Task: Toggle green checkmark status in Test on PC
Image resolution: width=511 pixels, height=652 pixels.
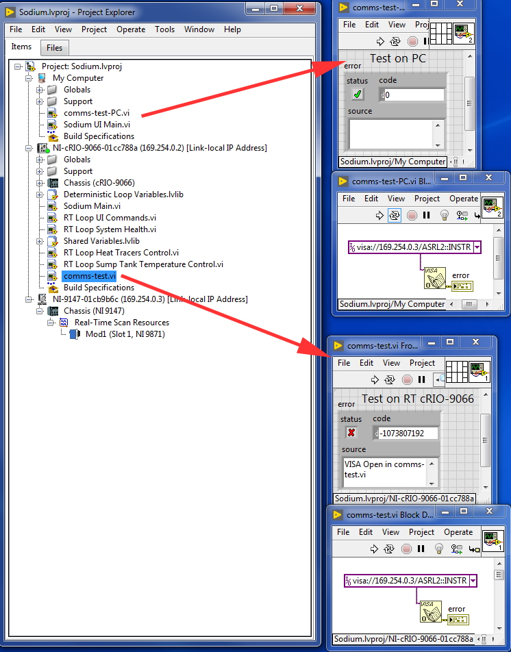Action: pos(358,95)
